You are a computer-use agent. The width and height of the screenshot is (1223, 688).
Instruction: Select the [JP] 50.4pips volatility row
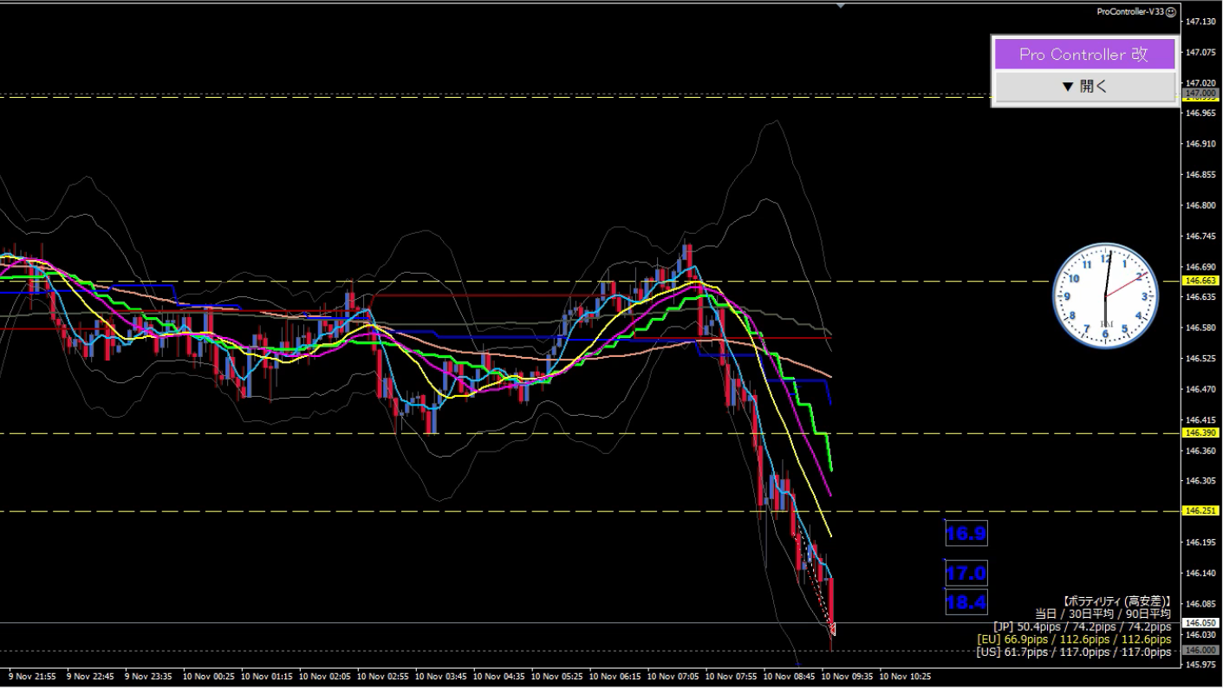(1083, 626)
